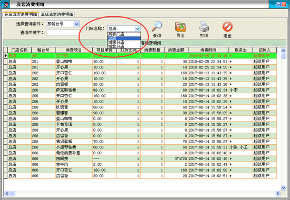This screenshot has height=200, width=290.
Task: Open the 选择查询条件 dropdown
Action: 76,24
